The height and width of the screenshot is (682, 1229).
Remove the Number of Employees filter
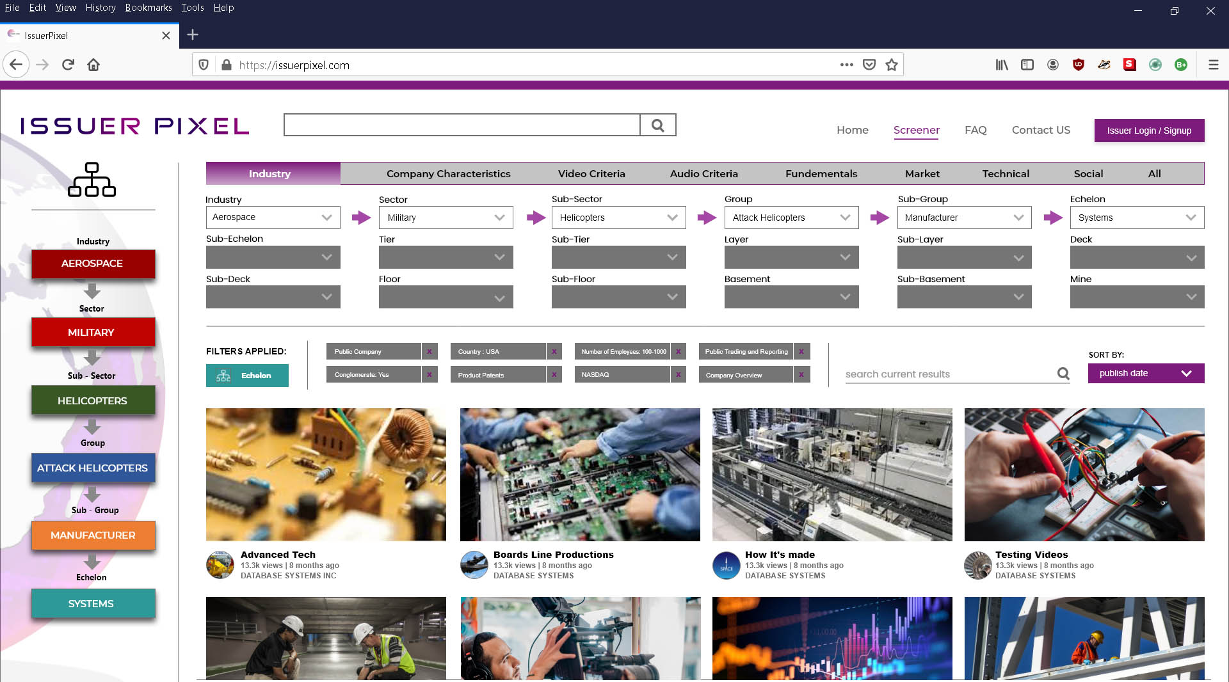click(x=679, y=351)
